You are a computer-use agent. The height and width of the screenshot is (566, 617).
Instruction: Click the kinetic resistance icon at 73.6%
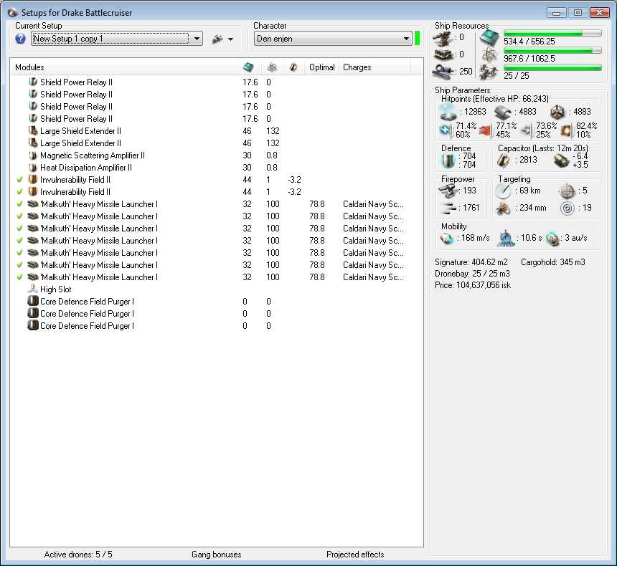tap(527, 130)
